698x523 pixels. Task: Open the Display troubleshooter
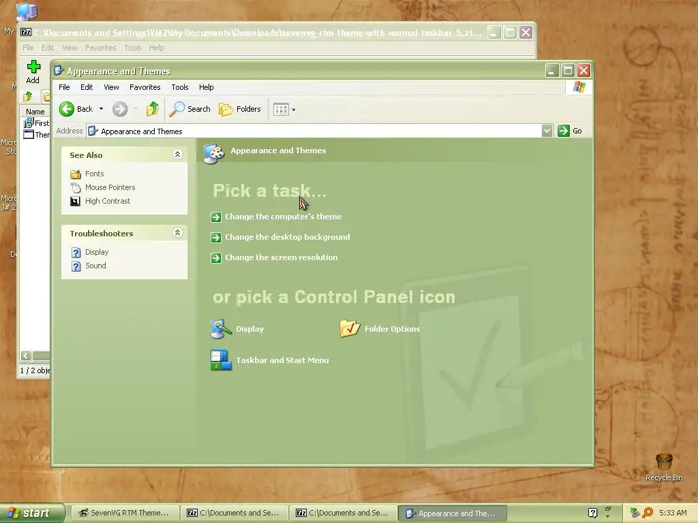tap(97, 252)
